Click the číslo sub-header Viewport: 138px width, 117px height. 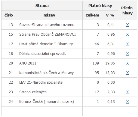[x=9, y=15]
